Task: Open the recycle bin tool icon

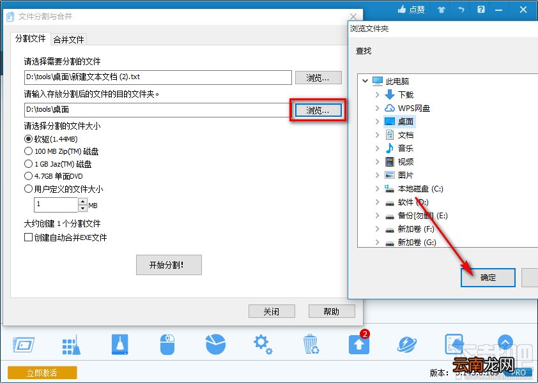Action: coord(311,344)
